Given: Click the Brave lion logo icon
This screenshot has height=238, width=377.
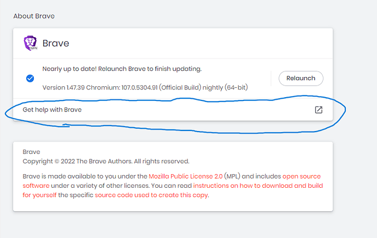Looking at the screenshot, I should tap(30, 43).
